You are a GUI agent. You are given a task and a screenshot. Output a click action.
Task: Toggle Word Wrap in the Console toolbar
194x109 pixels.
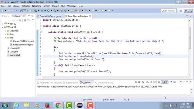pos(155,82)
